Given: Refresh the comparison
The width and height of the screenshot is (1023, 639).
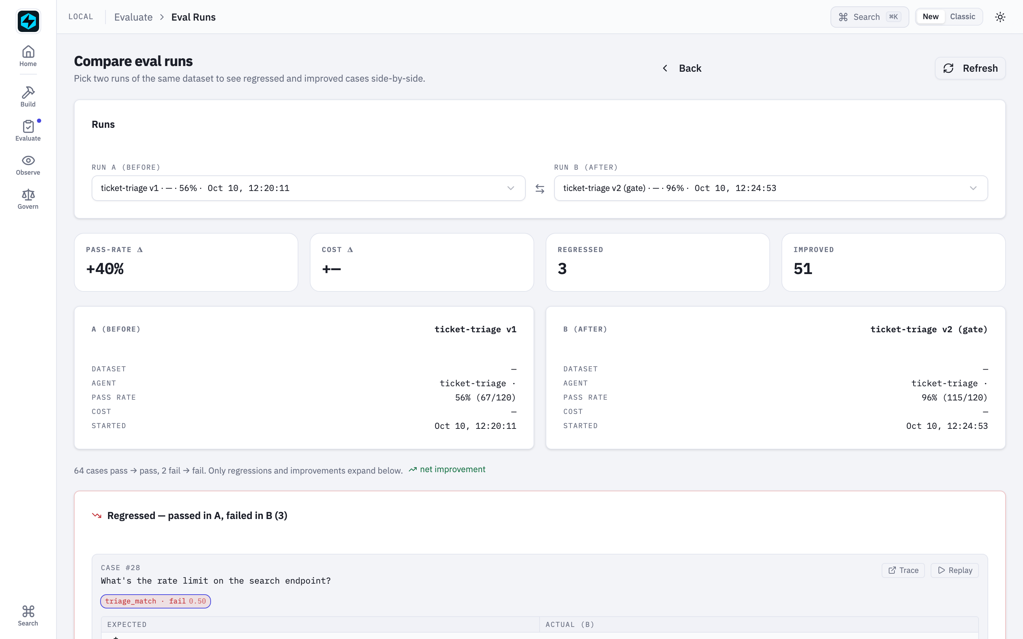Looking at the screenshot, I should [x=970, y=68].
